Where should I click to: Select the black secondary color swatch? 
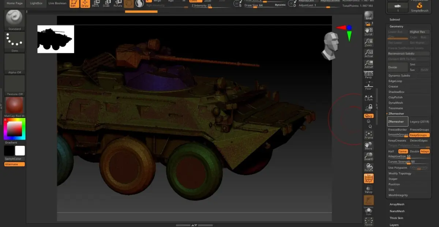tap(9, 151)
